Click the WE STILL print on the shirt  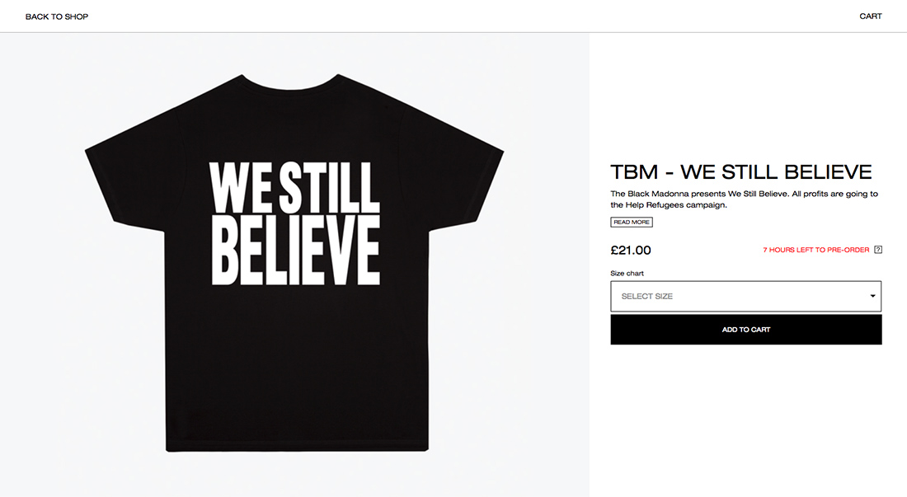click(x=294, y=186)
